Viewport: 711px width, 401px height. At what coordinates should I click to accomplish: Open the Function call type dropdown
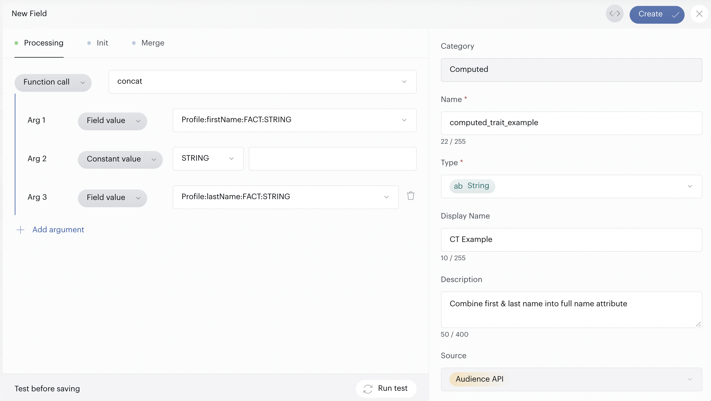pos(53,82)
